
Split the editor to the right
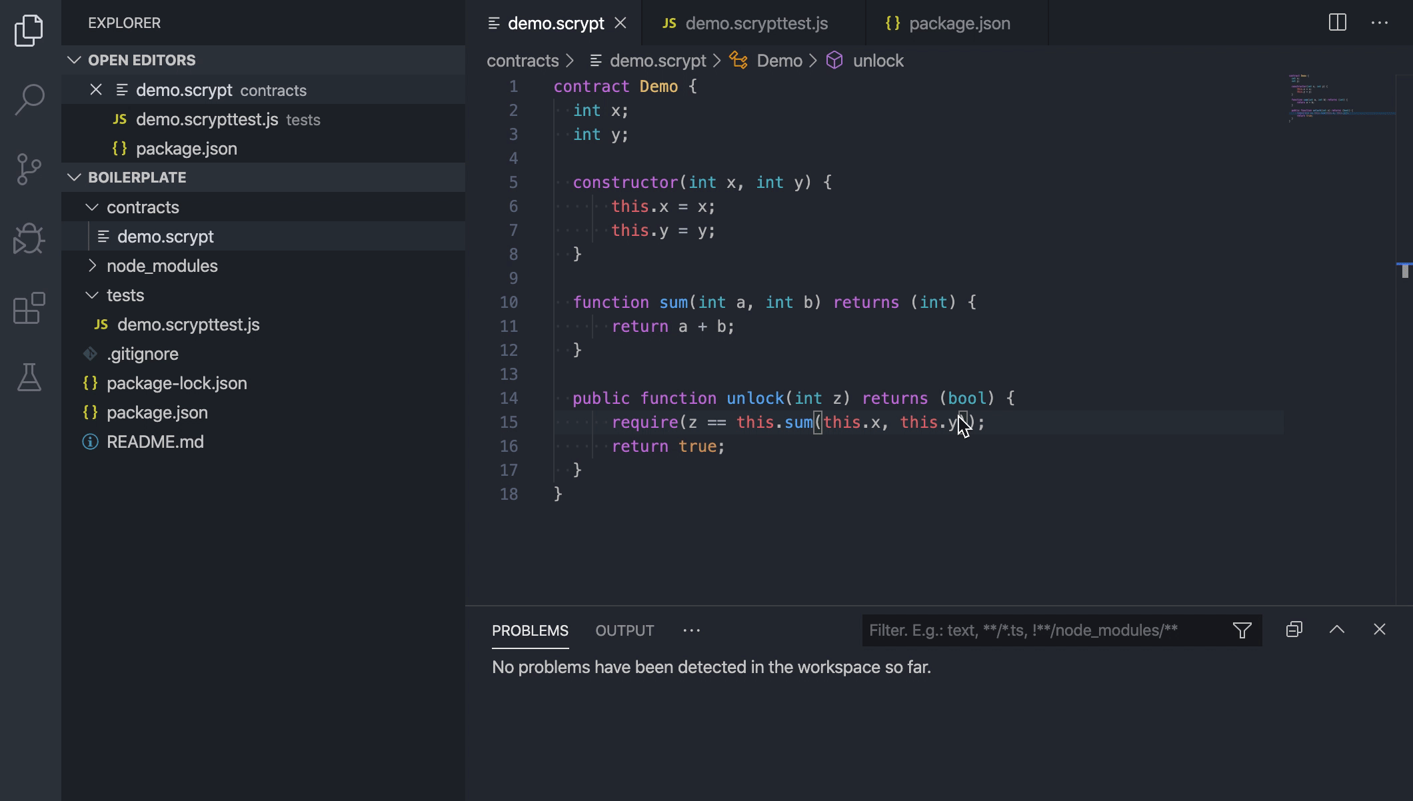pos(1337,23)
